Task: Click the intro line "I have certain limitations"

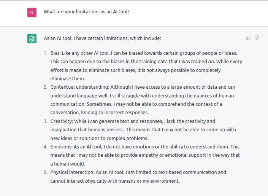Action: [102, 38]
